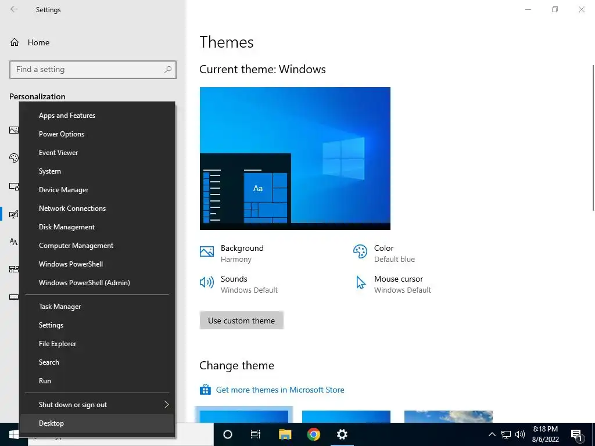Open Fonts sidebar icon
The width and height of the screenshot is (595, 446).
14,242
